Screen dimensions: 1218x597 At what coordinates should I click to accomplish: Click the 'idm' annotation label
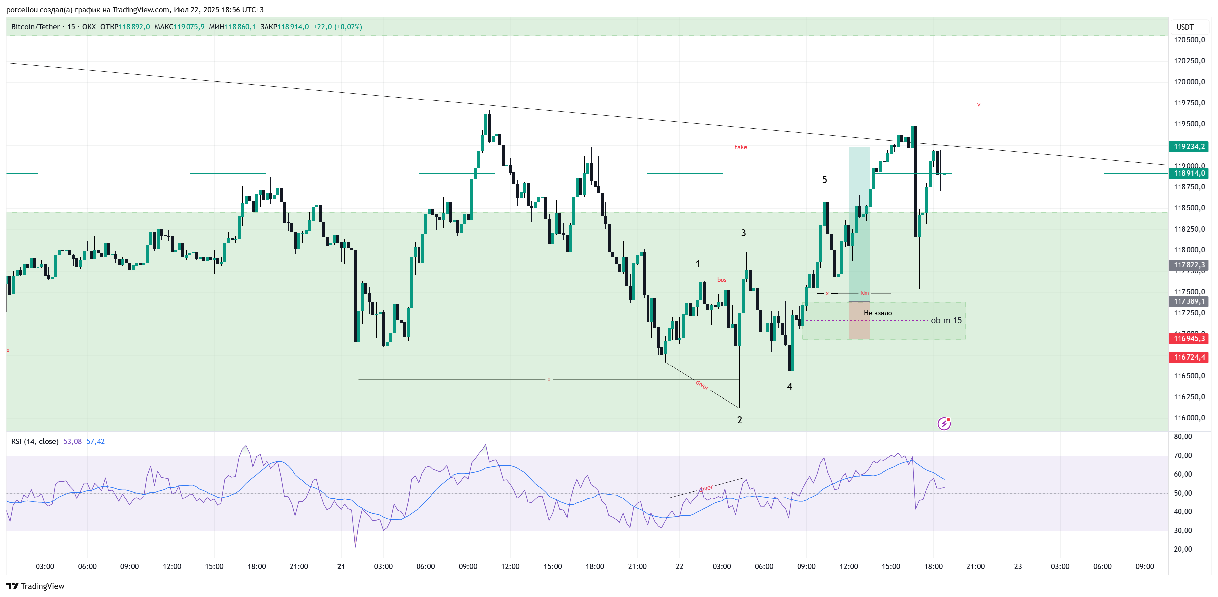864,293
